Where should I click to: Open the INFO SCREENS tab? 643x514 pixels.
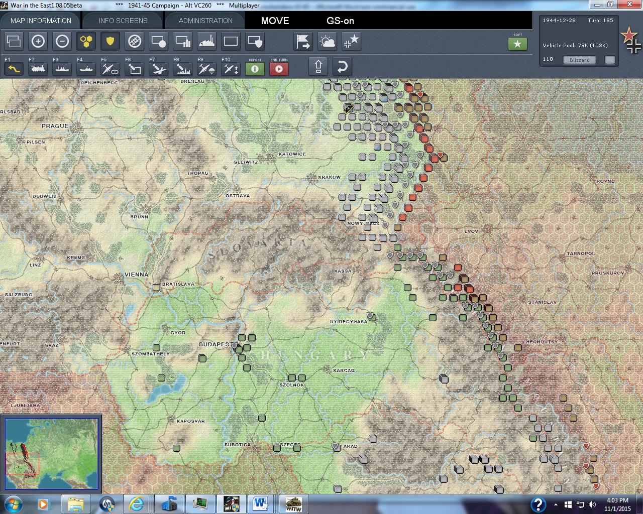click(123, 21)
